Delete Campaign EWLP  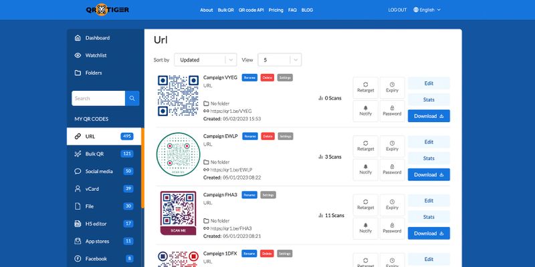tap(268, 136)
